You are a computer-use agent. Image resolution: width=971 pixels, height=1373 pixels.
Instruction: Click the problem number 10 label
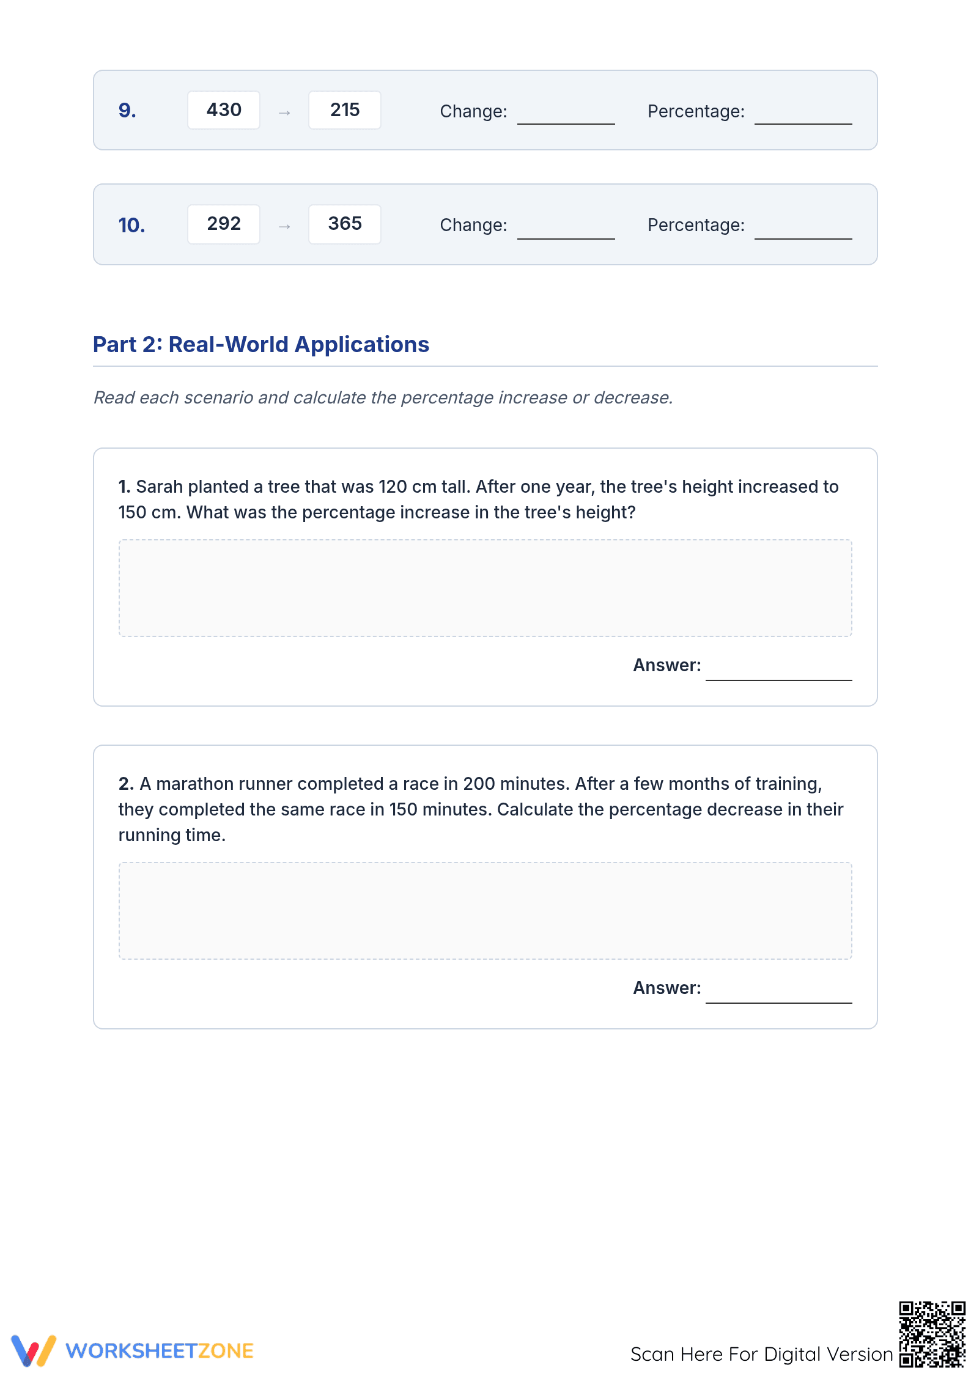click(x=131, y=225)
